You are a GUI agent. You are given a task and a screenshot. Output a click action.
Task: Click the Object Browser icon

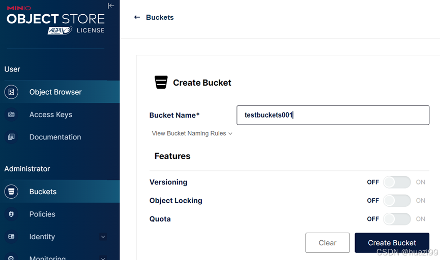[11, 92]
